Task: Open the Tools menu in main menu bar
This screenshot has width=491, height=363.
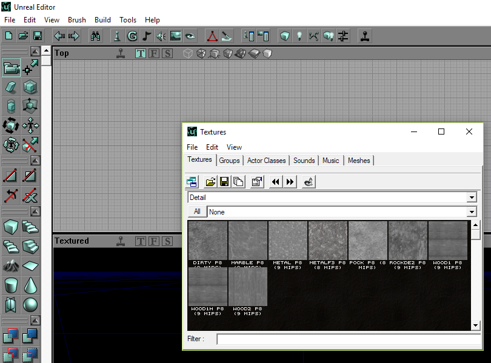Action: pos(128,20)
